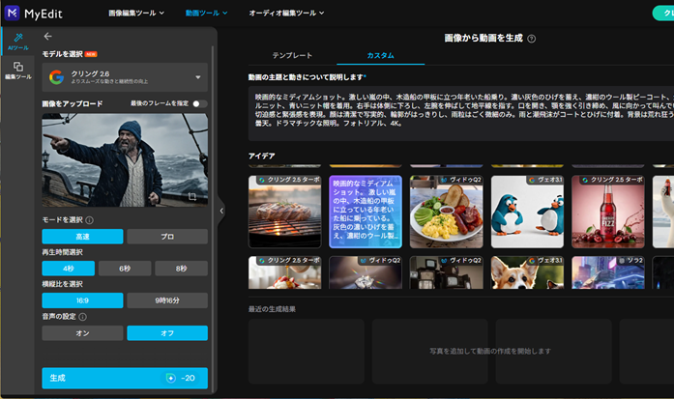The width and height of the screenshot is (674, 399).
Task: Turn audio on with the オン option
Action: click(82, 333)
